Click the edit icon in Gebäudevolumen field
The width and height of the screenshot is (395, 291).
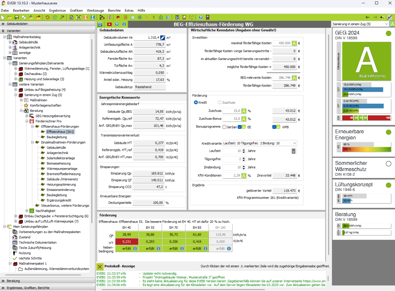(163, 38)
